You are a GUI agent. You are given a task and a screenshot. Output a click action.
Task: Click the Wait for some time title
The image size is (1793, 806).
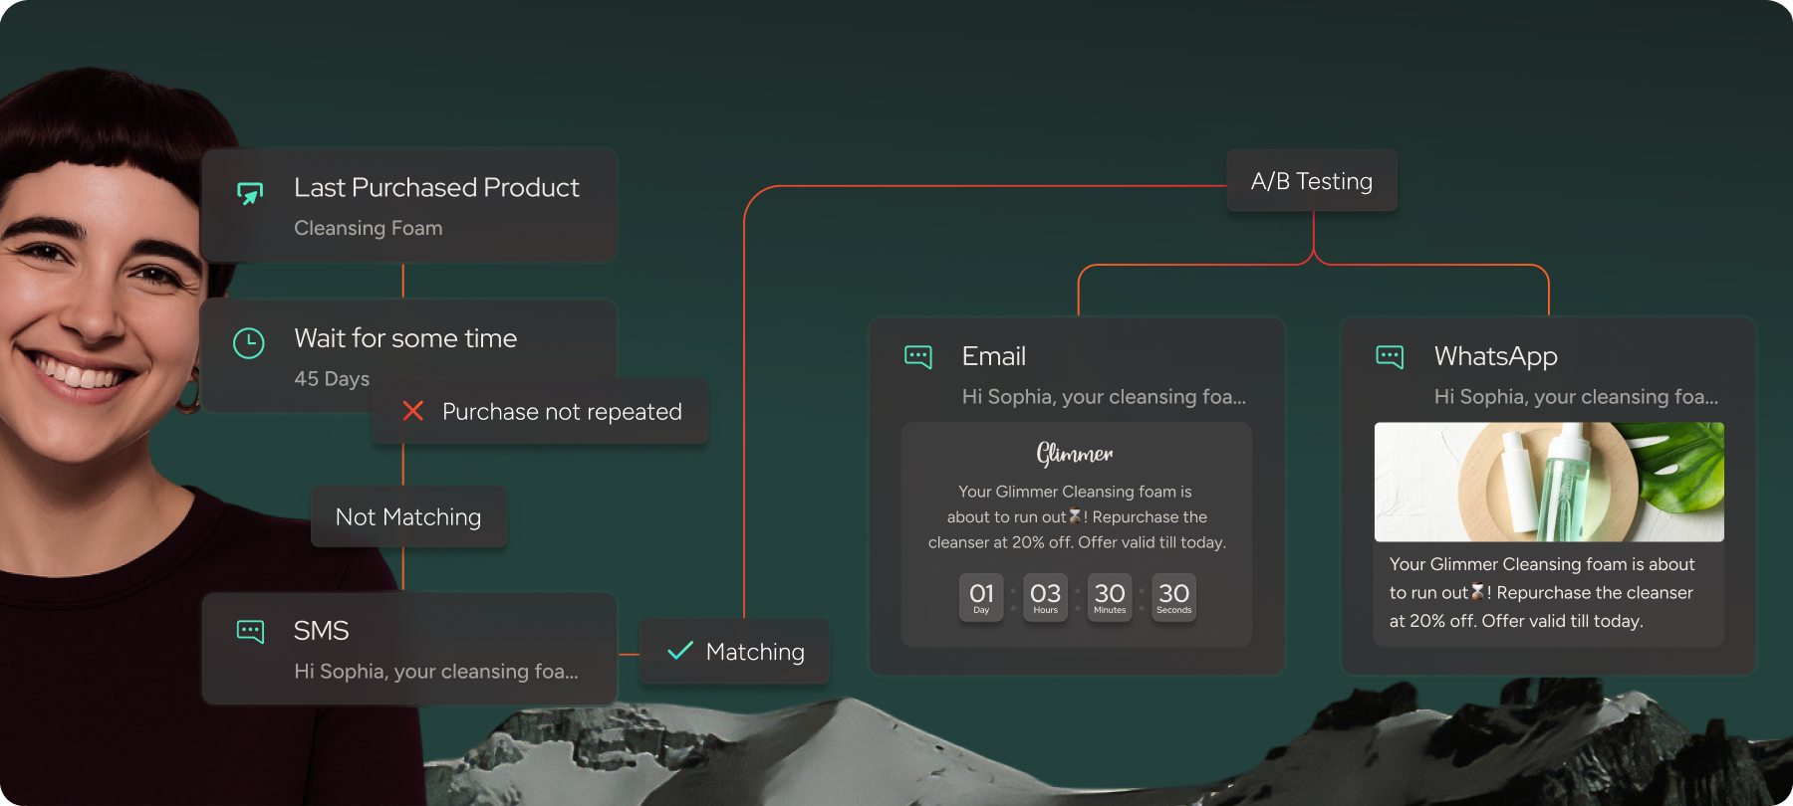405,338
